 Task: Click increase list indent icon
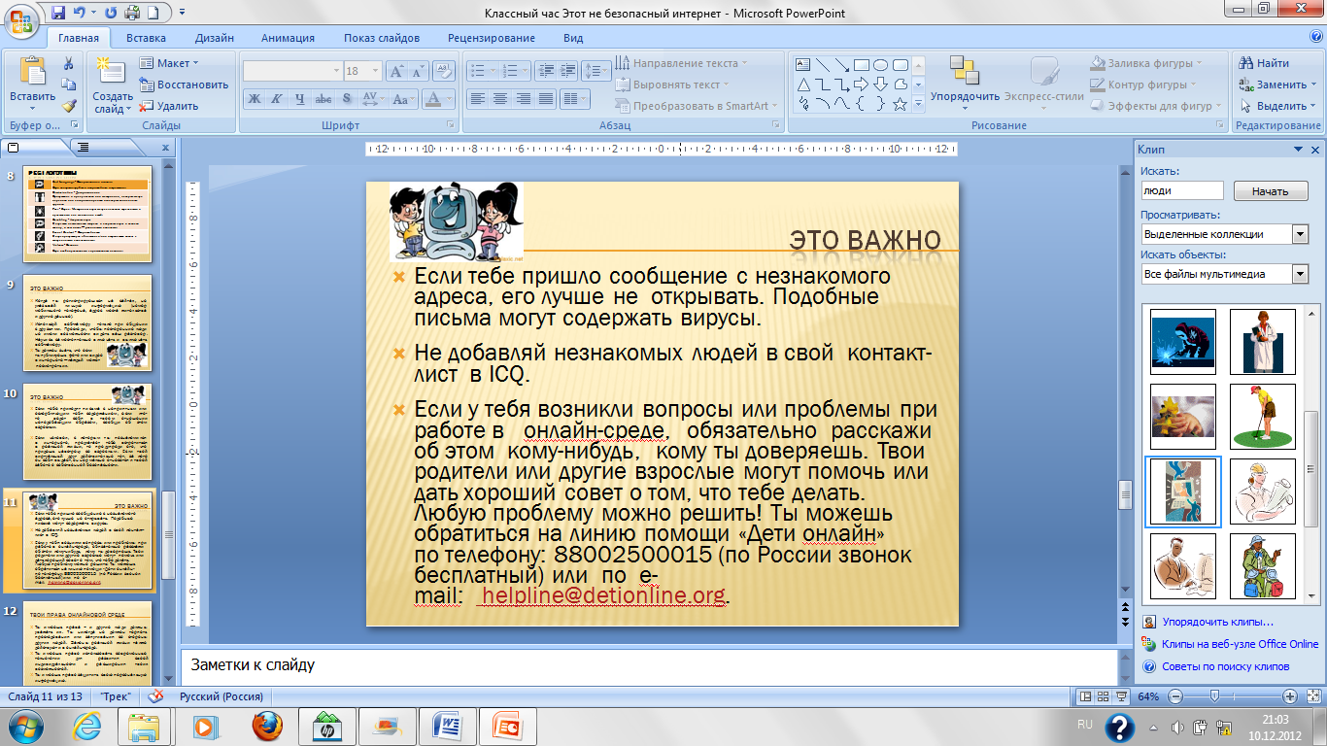pyautogui.click(x=568, y=71)
